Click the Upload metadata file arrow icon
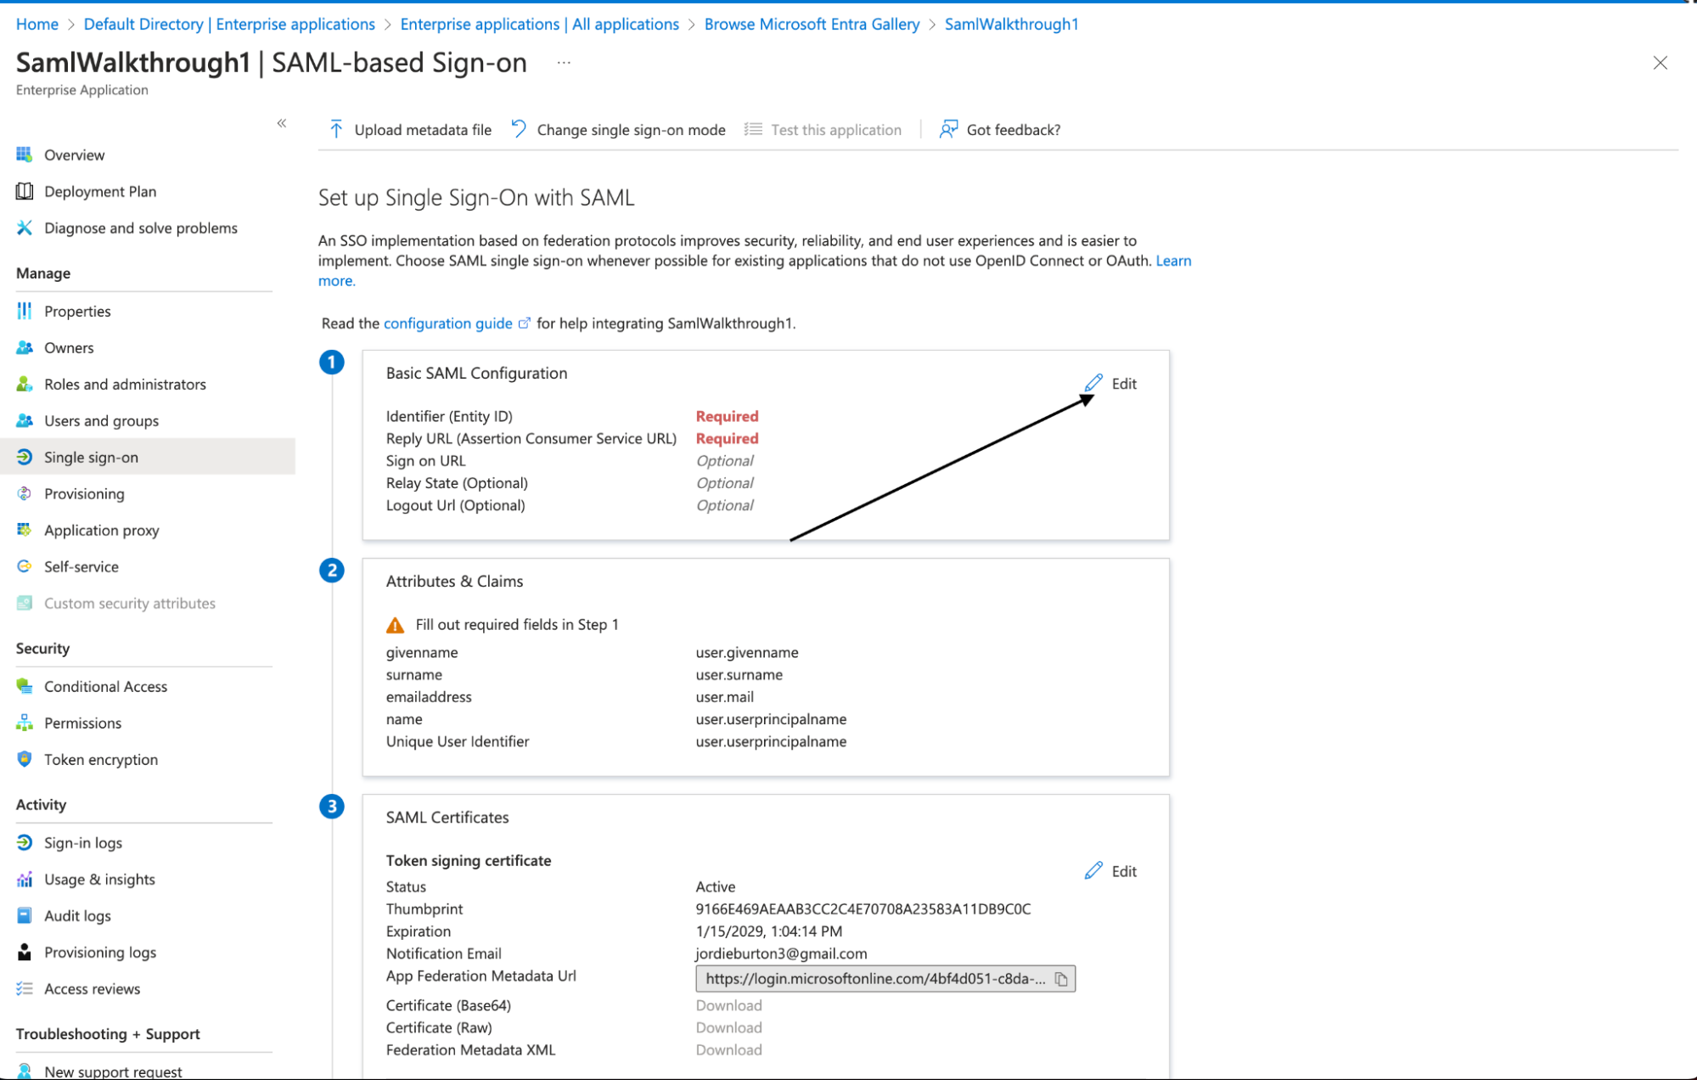1697x1080 pixels. click(x=336, y=129)
